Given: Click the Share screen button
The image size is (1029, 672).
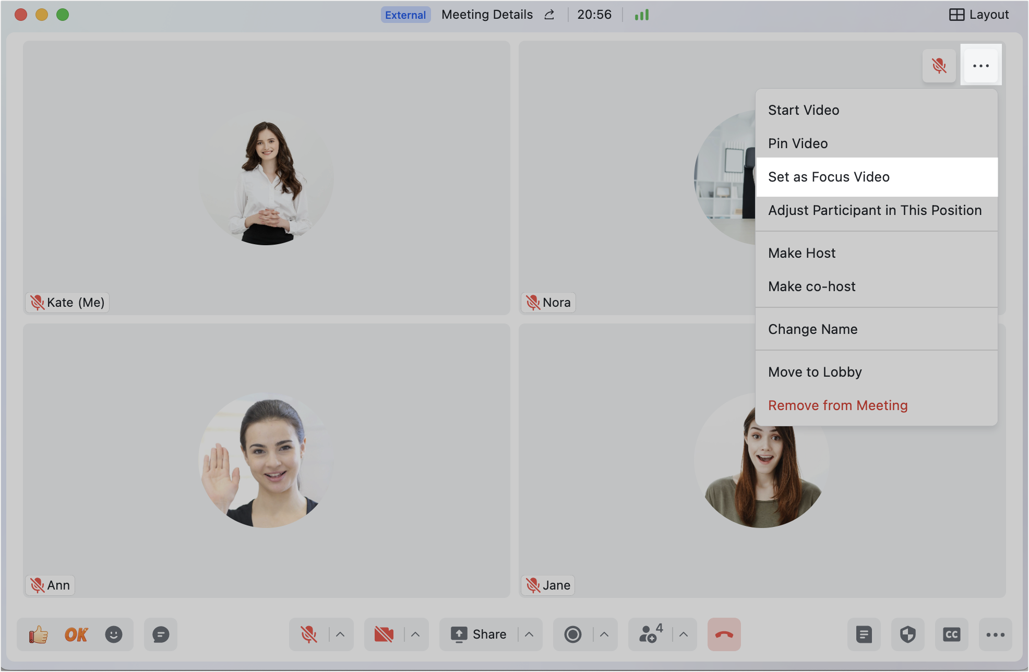Looking at the screenshot, I should (x=479, y=634).
